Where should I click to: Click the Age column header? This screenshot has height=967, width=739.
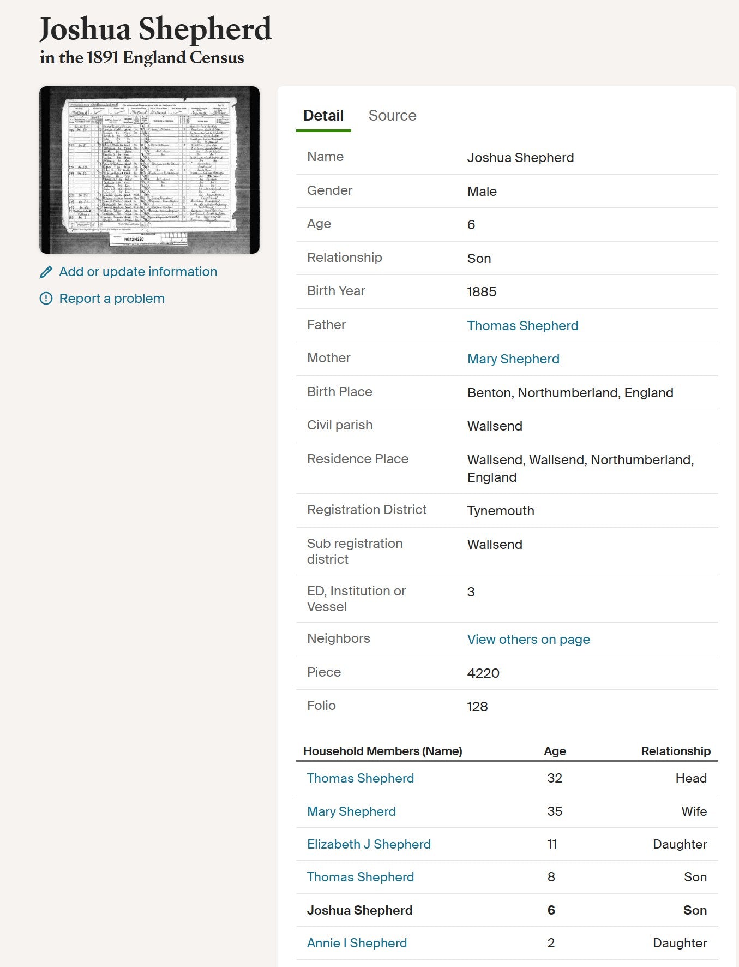(555, 751)
